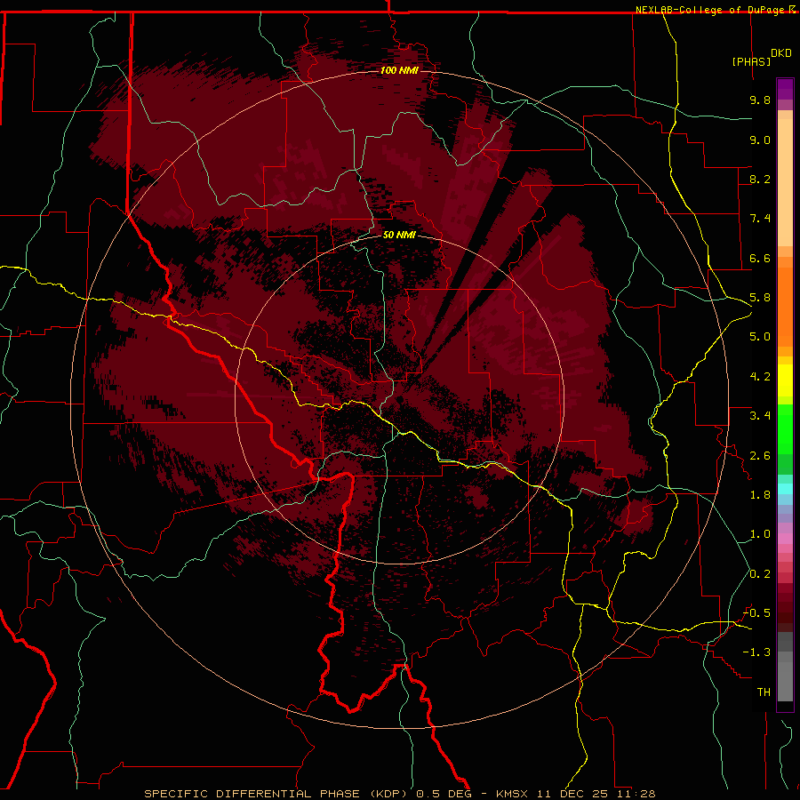The image size is (800, 800).
Task: Select the 3.4 scale value
Action: (x=760, y=416)
